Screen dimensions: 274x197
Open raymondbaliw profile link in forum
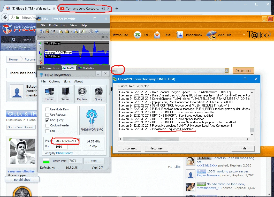click(x=21, y=171)
